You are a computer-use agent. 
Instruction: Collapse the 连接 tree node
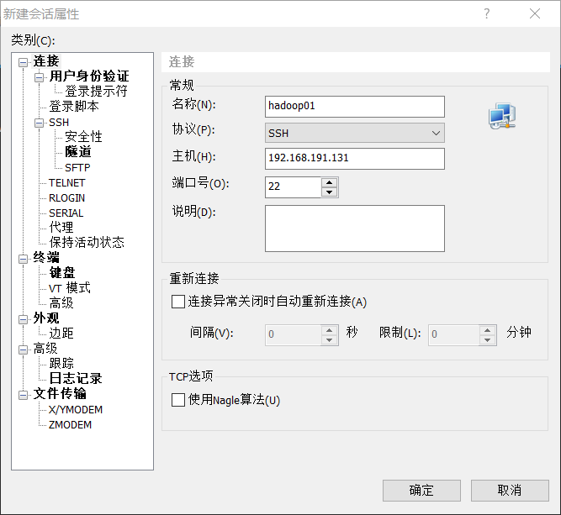coord(24,62)
